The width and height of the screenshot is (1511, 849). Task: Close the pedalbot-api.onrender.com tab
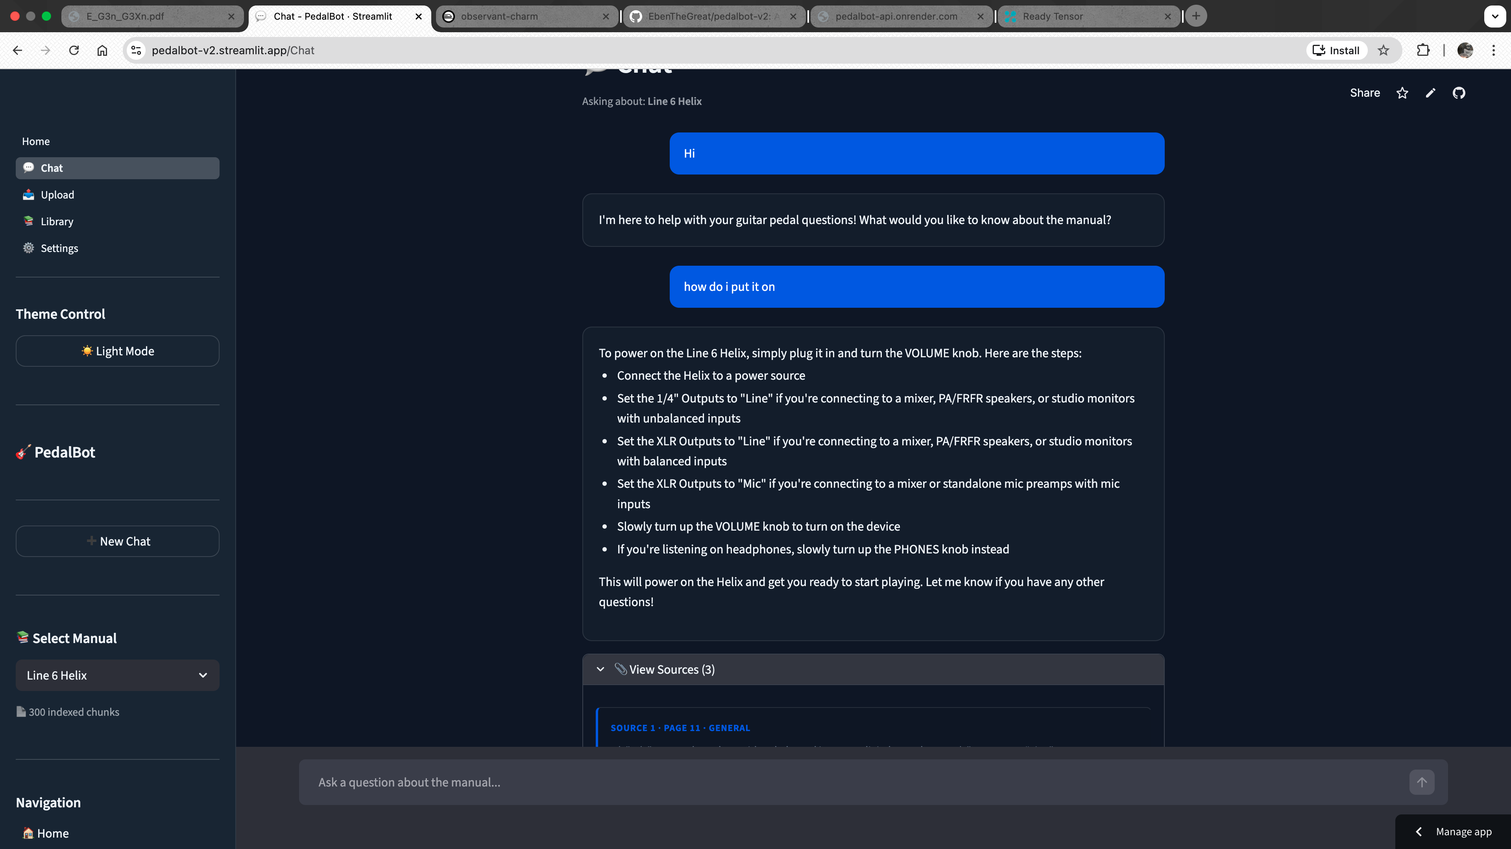(981, 17)
